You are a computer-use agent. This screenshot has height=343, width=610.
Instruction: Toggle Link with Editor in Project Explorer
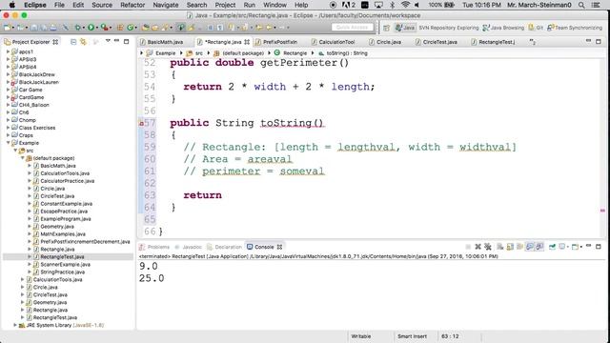point(83,42)
